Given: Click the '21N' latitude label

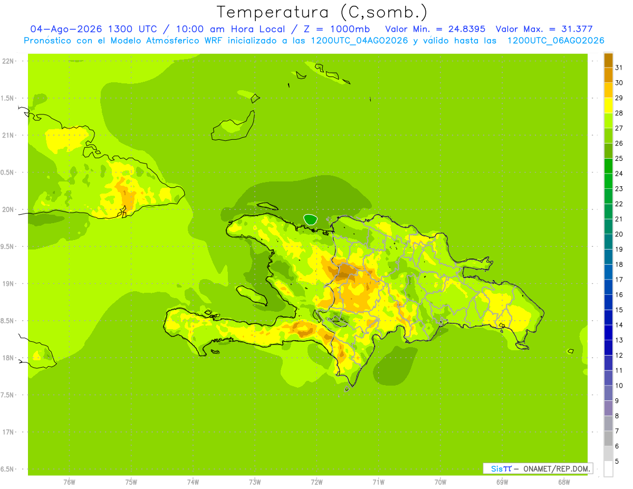Looking at the screenshot, I should pyautogui.click(x=8, y=135).
